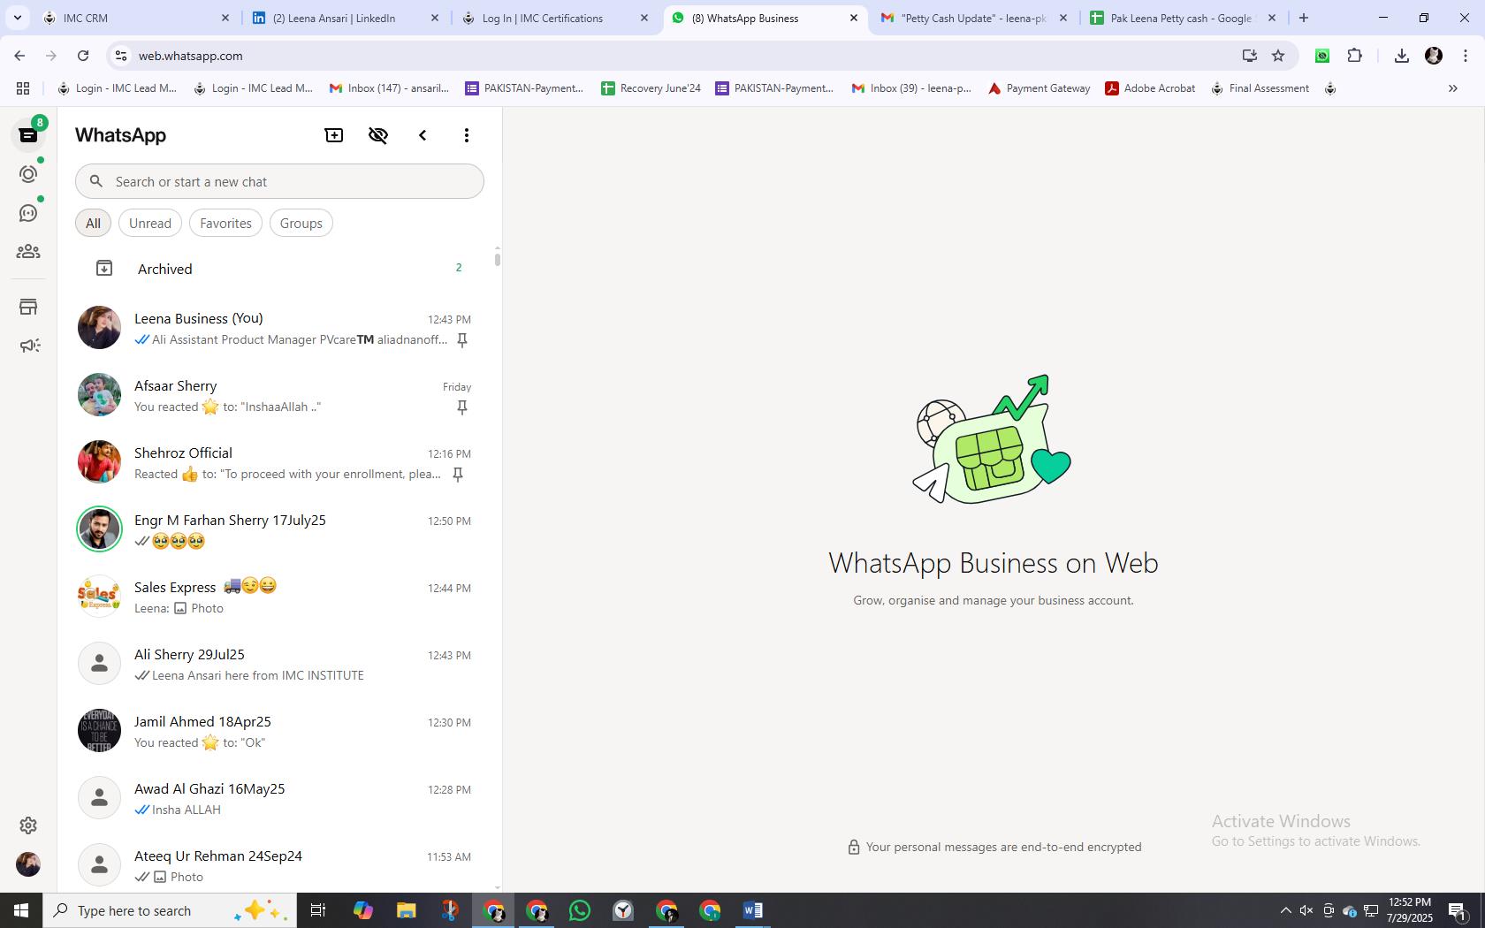Open the Advertise megaphone icon

click(28, 346)
